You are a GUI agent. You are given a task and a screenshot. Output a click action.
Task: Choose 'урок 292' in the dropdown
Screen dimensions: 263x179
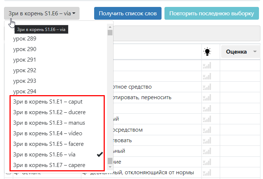tap(25, 70)
